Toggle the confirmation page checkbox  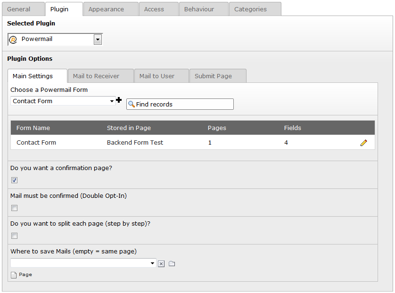click(x=15, y=180)
